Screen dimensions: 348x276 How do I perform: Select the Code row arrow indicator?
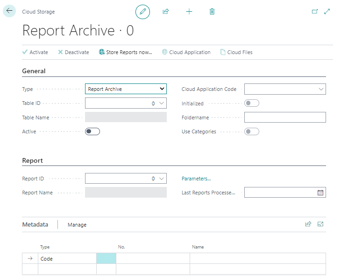[x=30, y=258]
